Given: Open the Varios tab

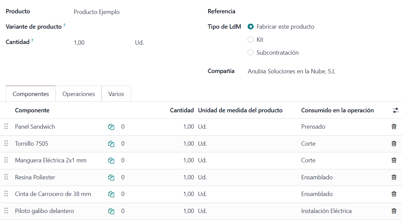Looking at the screenshot, I should (x=116, y=94).
